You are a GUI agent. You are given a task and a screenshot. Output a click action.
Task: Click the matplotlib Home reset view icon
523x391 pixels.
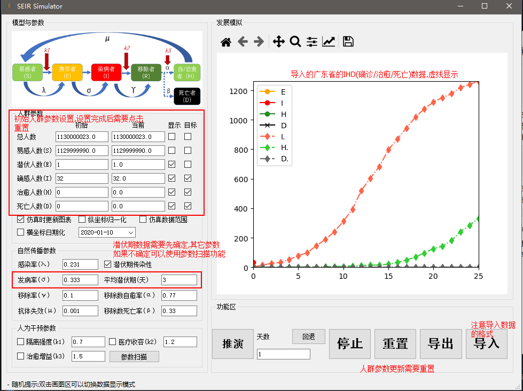coord(226,42)
